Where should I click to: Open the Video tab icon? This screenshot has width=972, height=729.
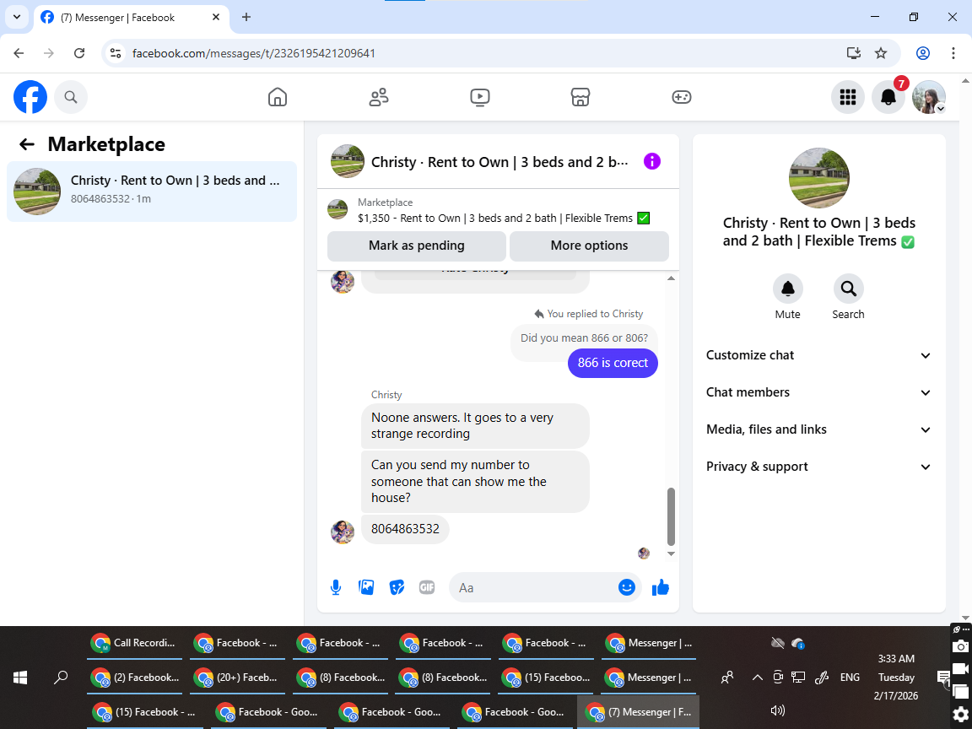click(480, 97)
